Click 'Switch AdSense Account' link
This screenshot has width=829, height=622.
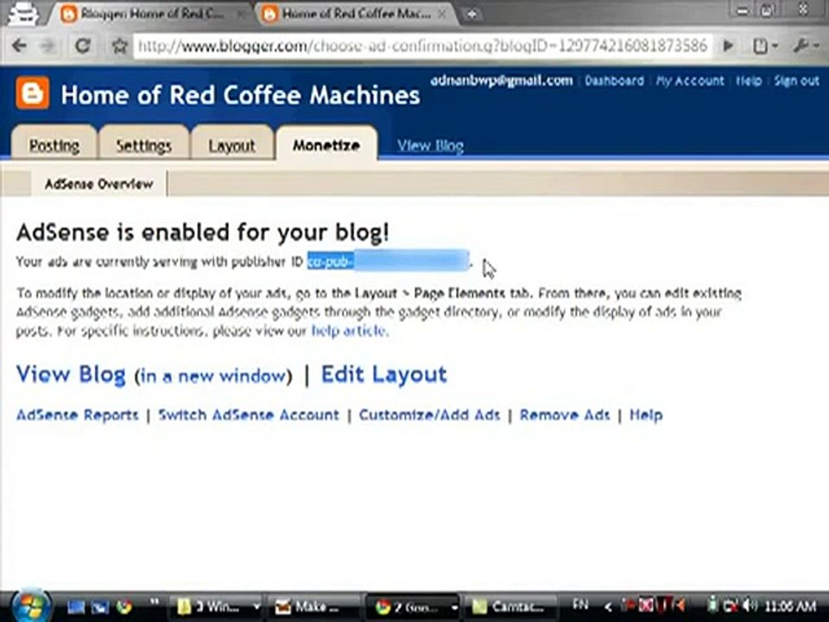[249, 415]
